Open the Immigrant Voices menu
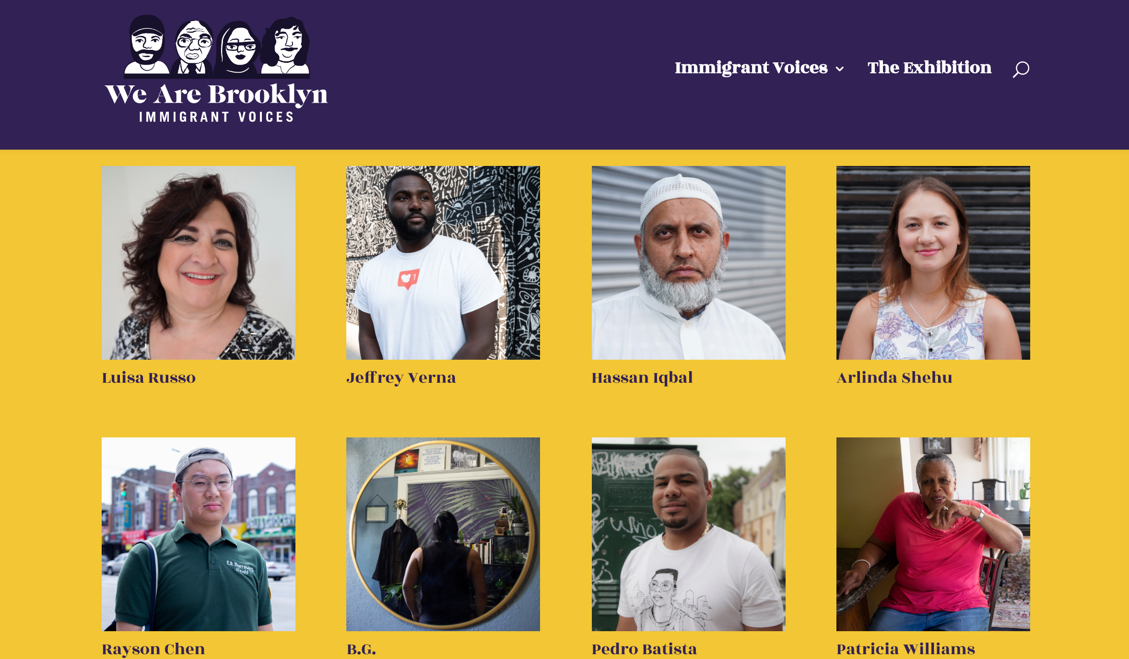 coord(751,68)
